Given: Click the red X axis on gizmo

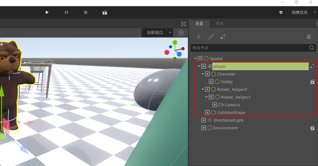Looking at the screenshot, I should [167, 52].
